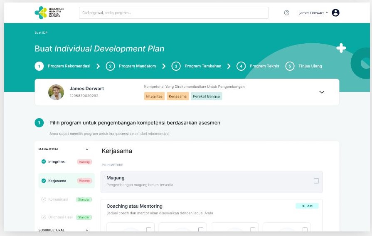
Task: Click James Dorwart's profile photo
Action: coord(56,92)
